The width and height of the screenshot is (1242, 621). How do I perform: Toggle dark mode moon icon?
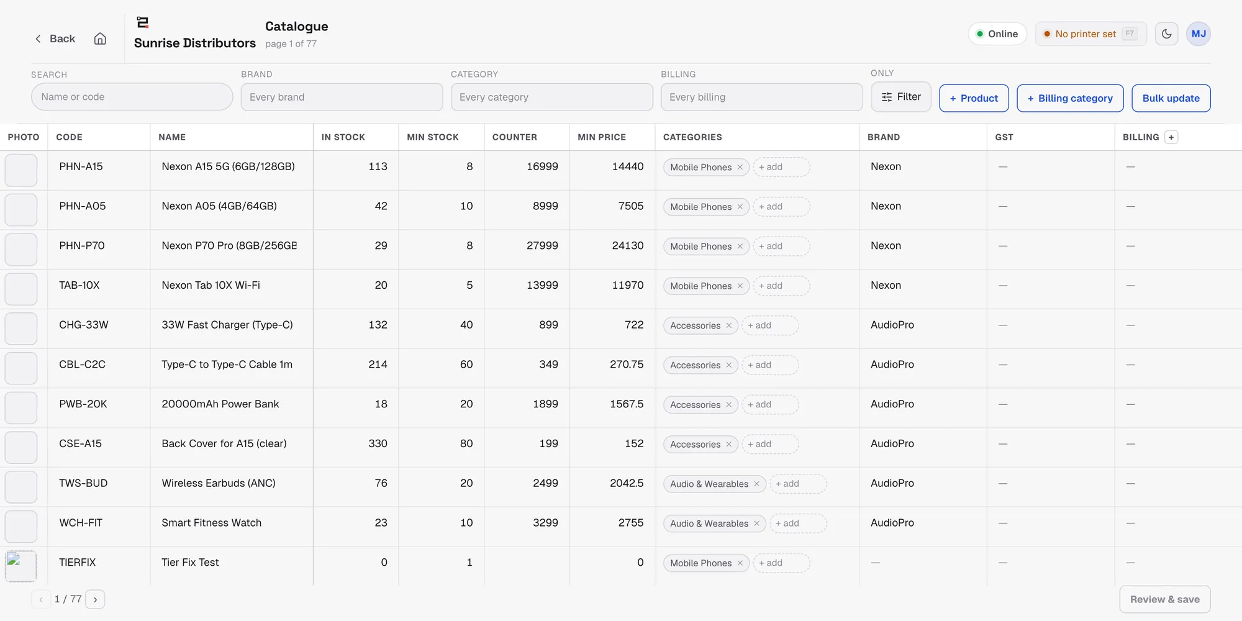coord(1166,34)
